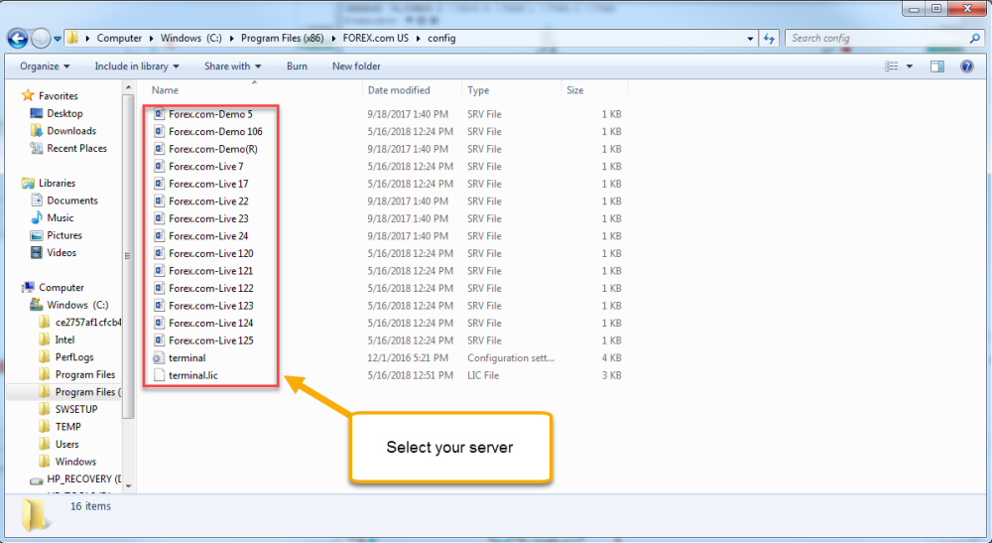Select the Forex.com-Live 23 file icon
Viewport: 992px width, 543px height.
159,219
